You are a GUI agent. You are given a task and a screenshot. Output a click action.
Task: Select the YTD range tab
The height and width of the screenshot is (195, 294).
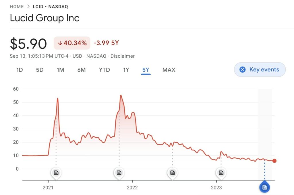click(105, 70)
